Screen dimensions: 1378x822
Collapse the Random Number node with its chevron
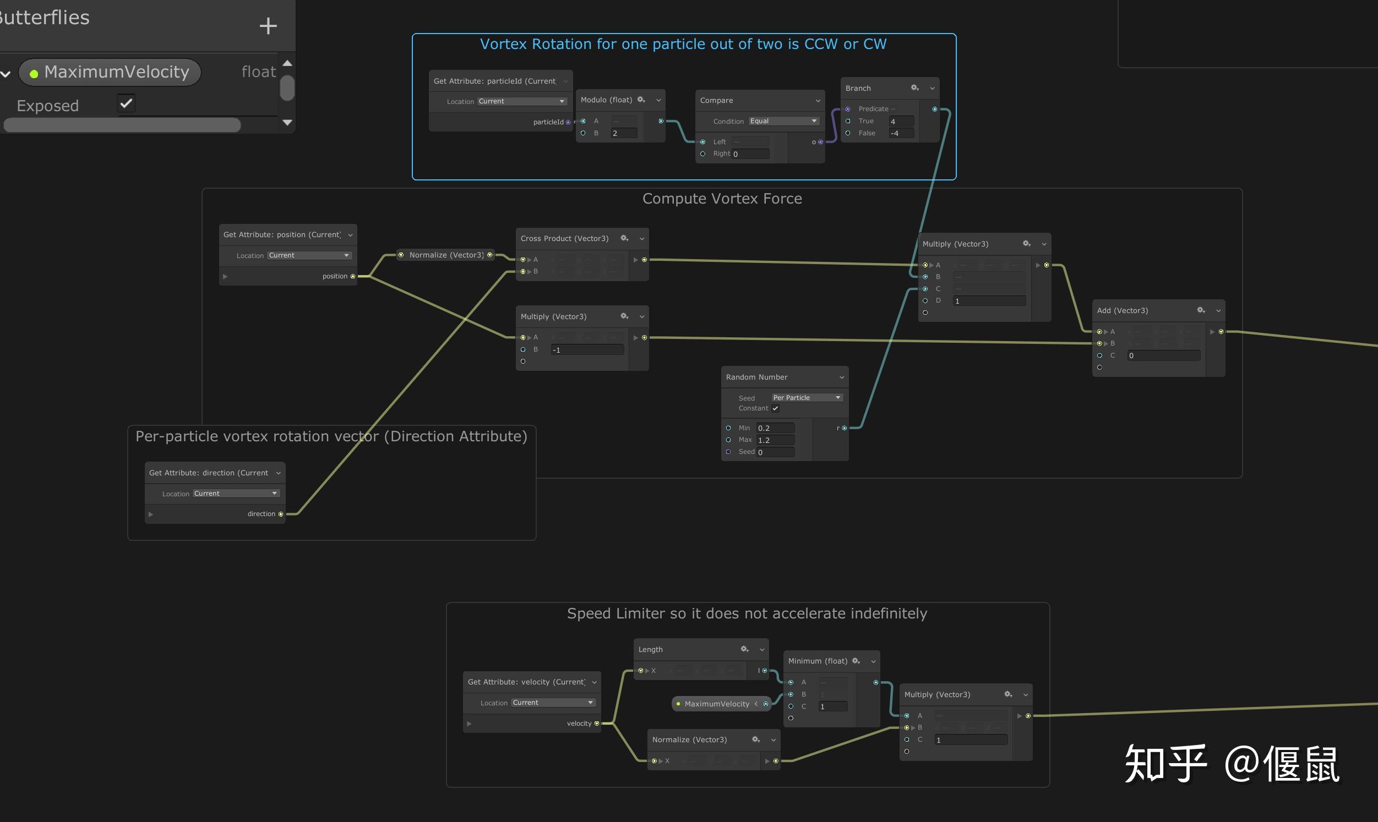pos(842,377)
